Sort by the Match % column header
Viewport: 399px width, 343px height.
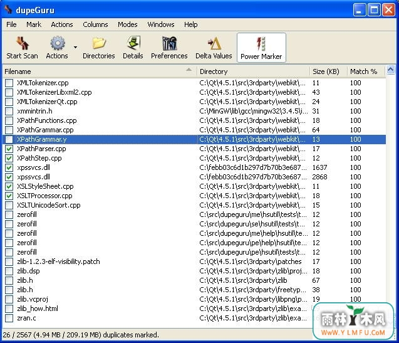tap(366, 71)
